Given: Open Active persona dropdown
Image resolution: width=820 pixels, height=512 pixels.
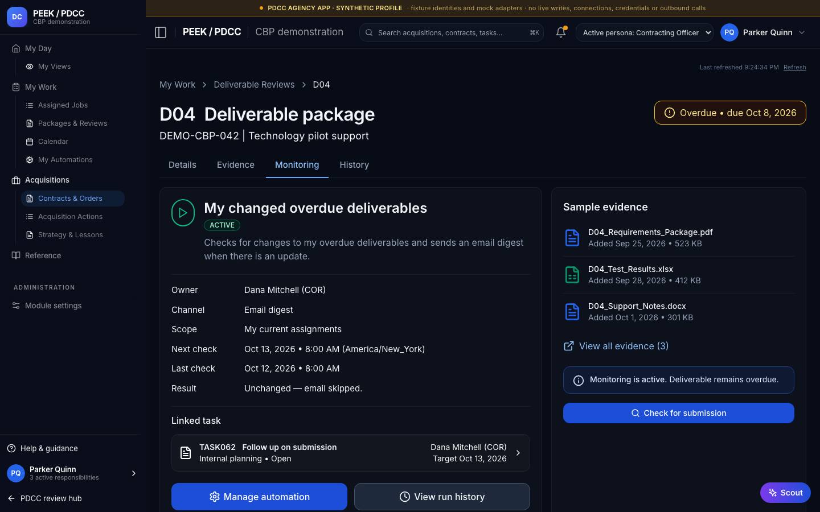Looking at the screenshot, I should (x=645, y=32).
